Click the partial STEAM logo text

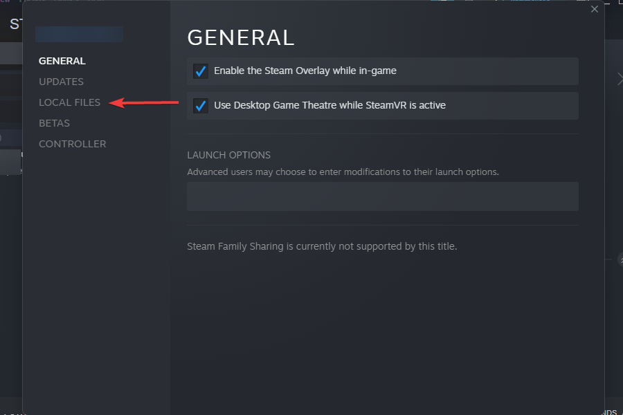15,24
